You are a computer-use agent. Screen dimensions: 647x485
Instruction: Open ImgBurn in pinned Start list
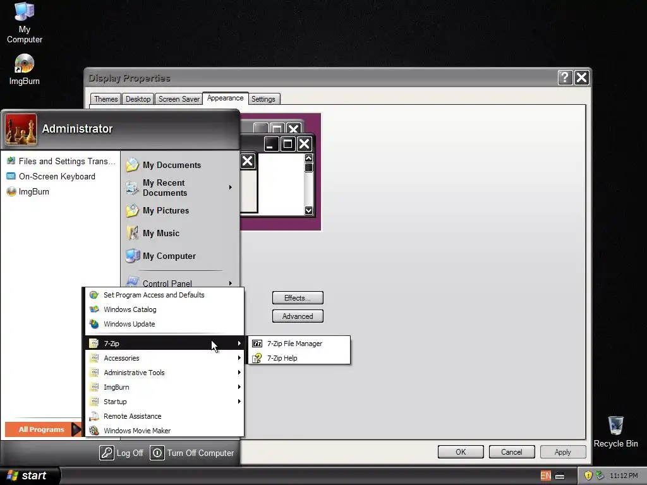pyautogui.click(x=28, y=192)
